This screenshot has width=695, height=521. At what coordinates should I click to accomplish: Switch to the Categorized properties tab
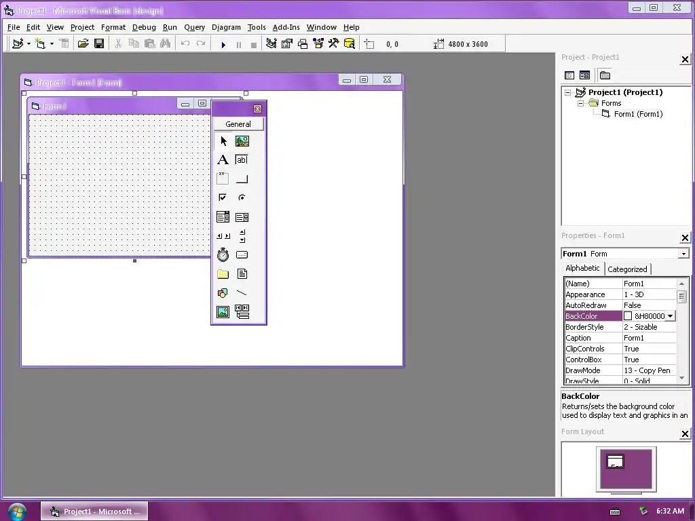click(x=627, y=269)
